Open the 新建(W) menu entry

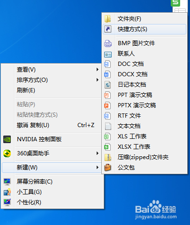[x=52, y=168]
